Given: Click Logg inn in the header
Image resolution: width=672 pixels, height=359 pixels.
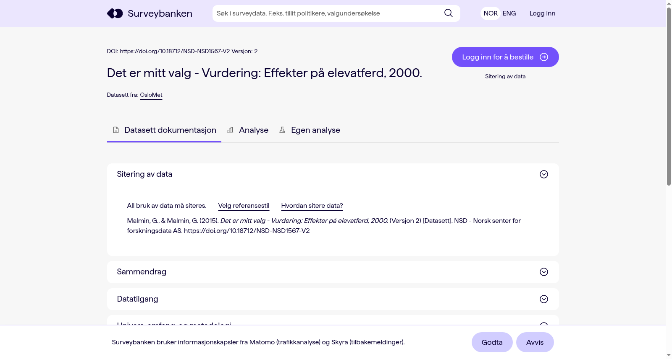Looking at the screenshot, I should (x=542, y=13).
